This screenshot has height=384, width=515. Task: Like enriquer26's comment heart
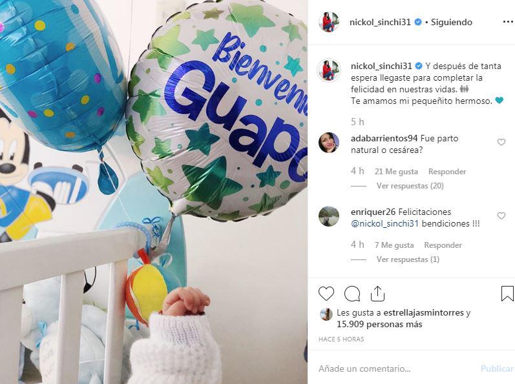tap(501, 216)
